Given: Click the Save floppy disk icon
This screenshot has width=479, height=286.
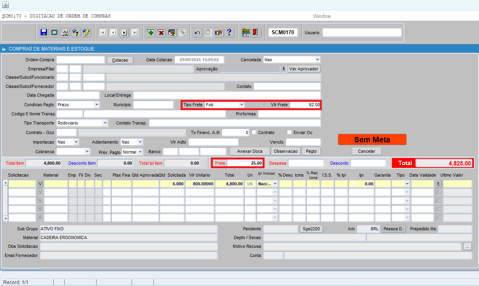Looking at the screenshot, I should click(x=44, y=33).
